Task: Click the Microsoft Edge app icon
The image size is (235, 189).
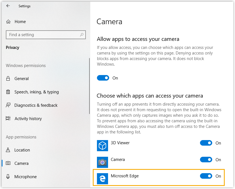Action: pos(102,179)
